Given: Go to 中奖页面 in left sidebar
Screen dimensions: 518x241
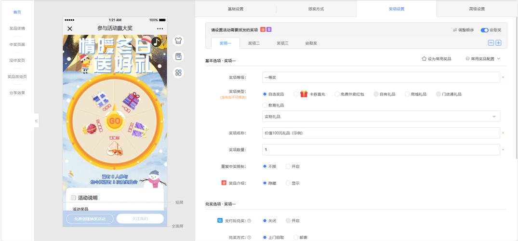Looking at the screenshot, I should coord(17,44).
